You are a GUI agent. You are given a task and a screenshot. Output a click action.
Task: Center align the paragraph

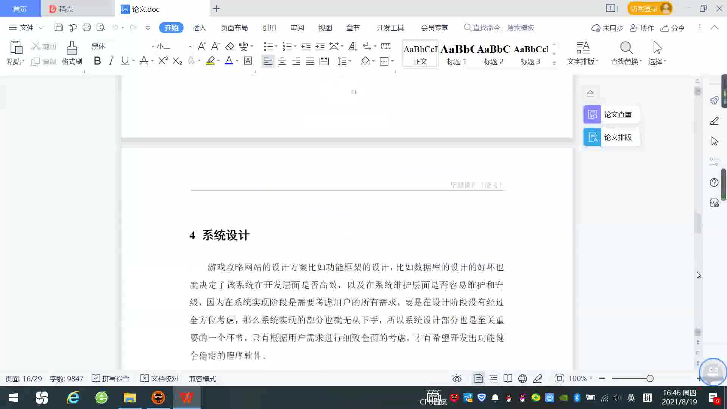coord(282,61)
